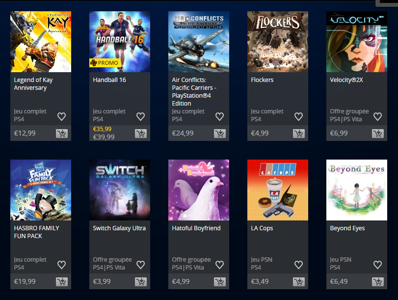This screenshot has height=300, width=398.
Task: Add LA Cops to the cart
Action: pyautogui.click(x=299, y=282)
